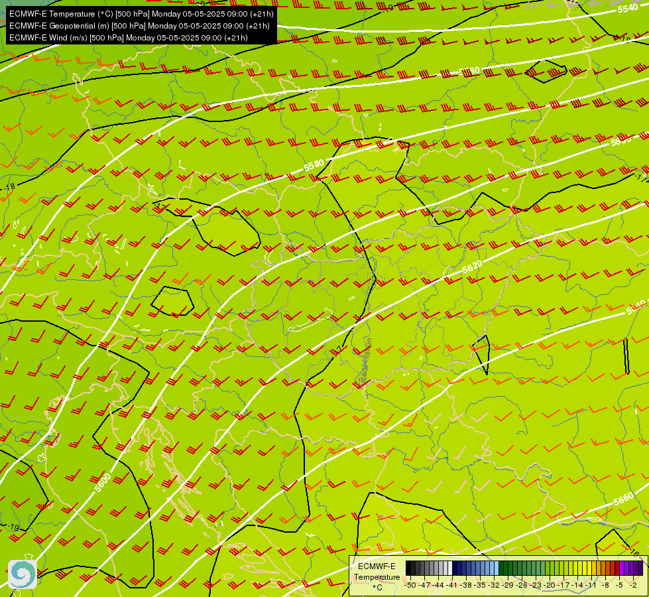Click the -44 value in the legend

click(x=438, y=585)
